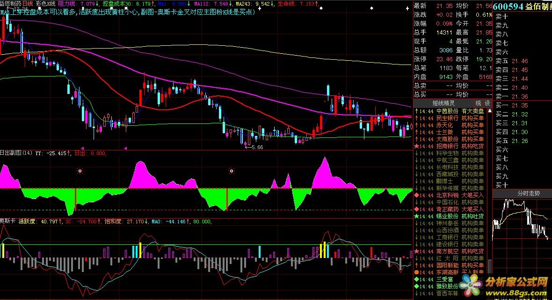Click the red star icon beside 招商银行
552x300 pixels.
pos(416,146)
